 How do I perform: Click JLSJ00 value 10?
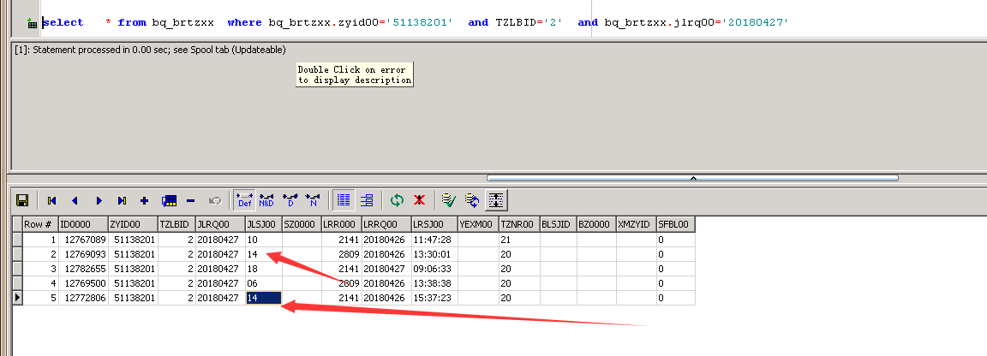pyautogui.click(x=263, y=240)
